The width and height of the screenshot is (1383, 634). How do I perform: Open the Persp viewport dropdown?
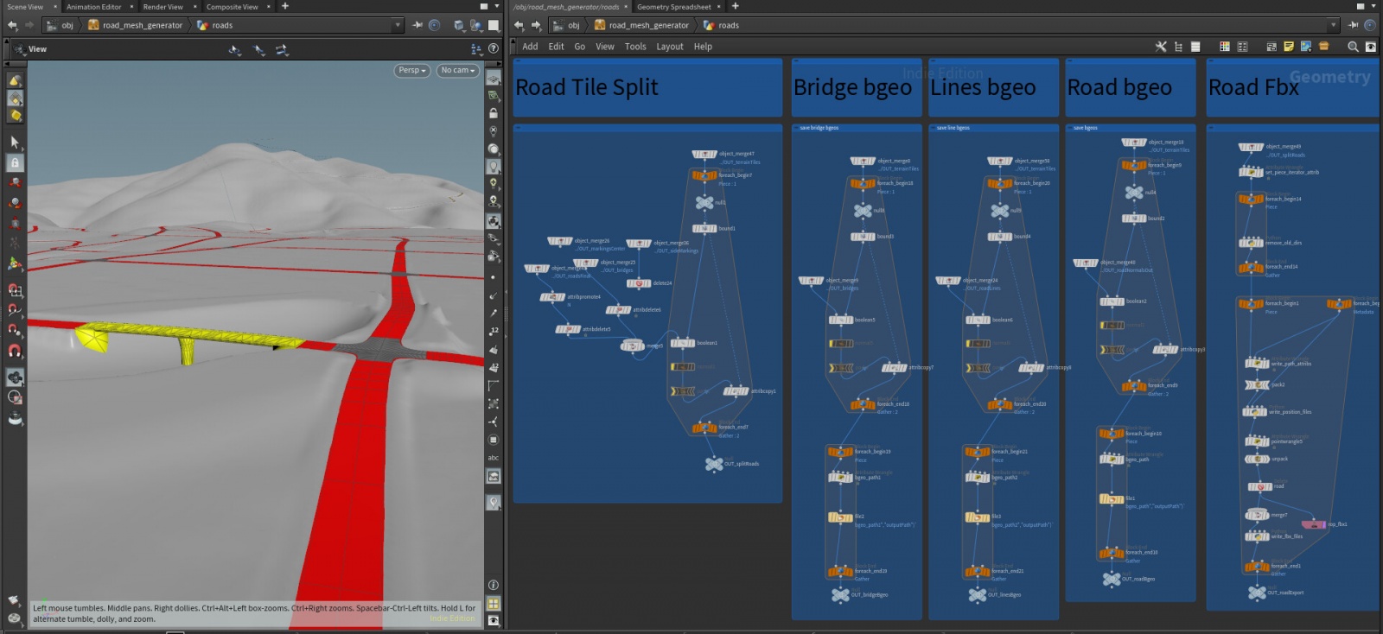[412, 70]
